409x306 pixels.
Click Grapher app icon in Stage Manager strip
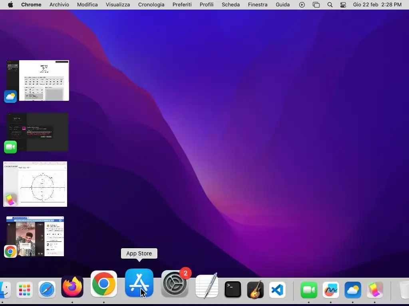pyautogui.click(x=10, y=200)
